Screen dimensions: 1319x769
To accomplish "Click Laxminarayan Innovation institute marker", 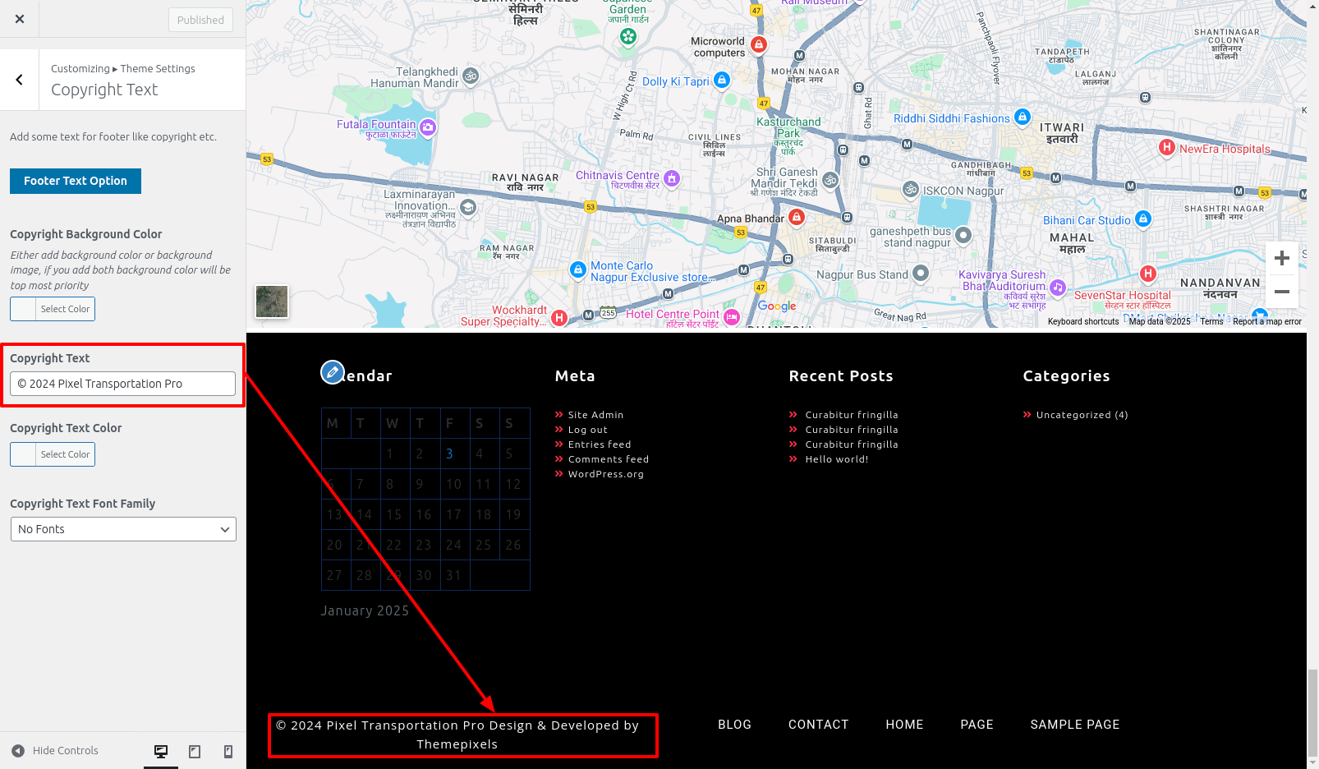I will [x=468, y=207].
